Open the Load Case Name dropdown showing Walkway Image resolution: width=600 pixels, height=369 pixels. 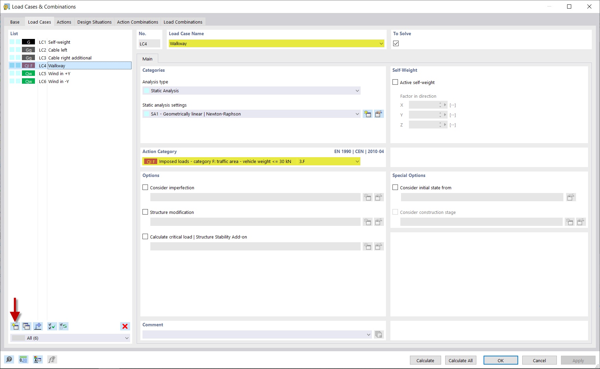[x=276, y=43]
